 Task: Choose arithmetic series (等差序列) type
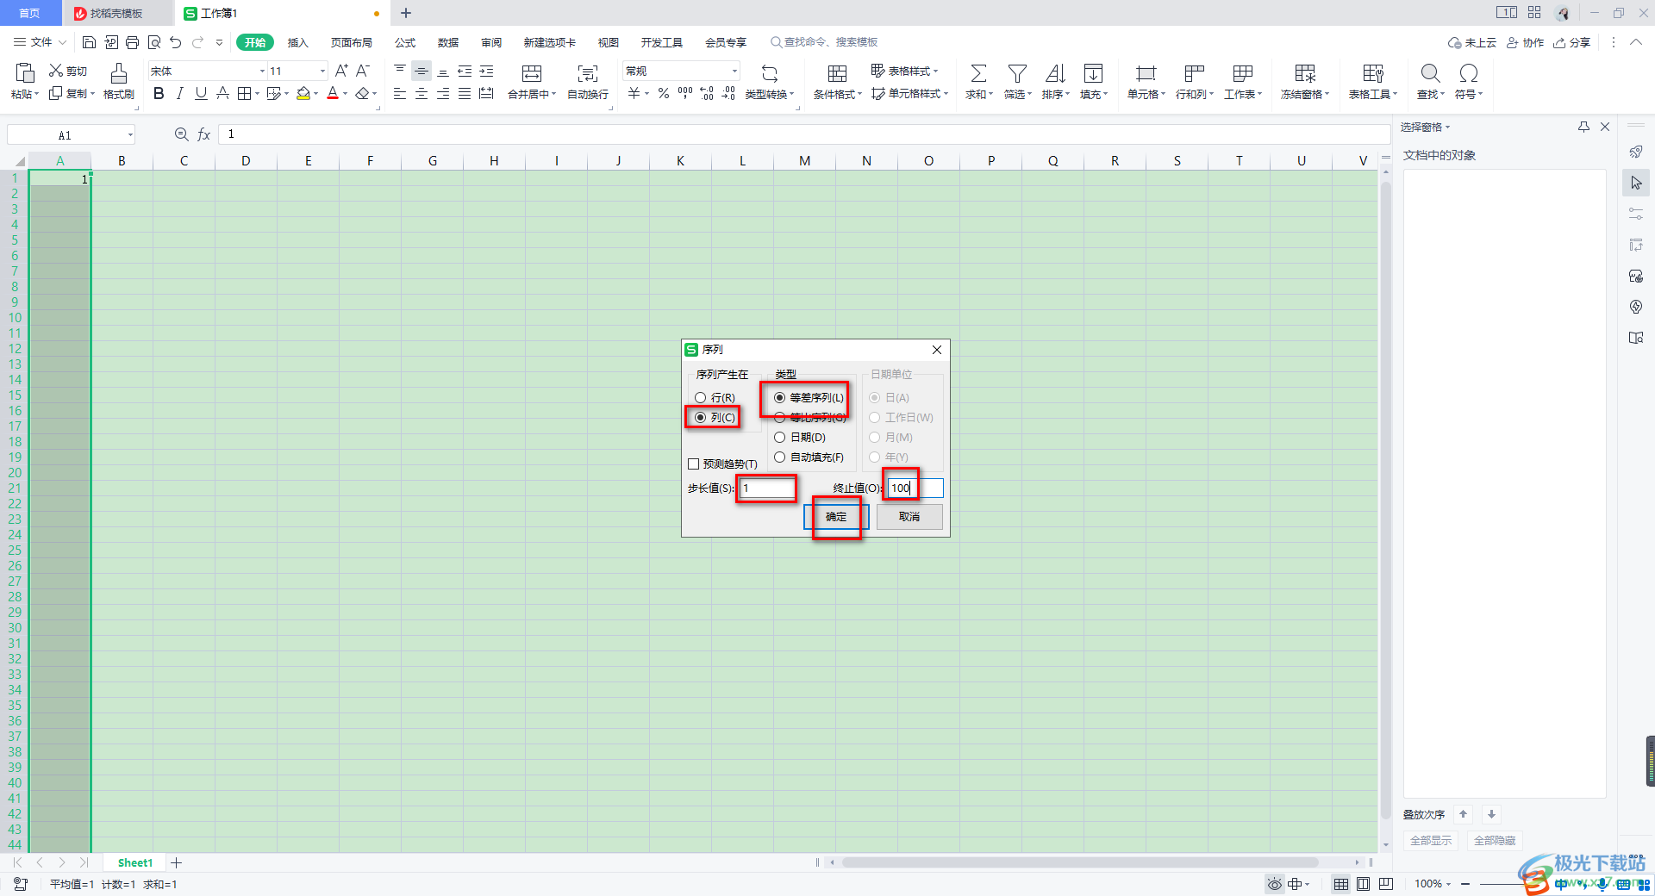(809, 397)
